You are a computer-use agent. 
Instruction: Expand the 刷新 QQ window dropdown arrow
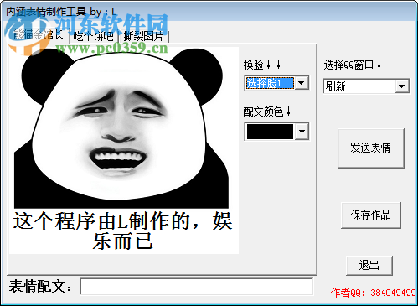402,86
